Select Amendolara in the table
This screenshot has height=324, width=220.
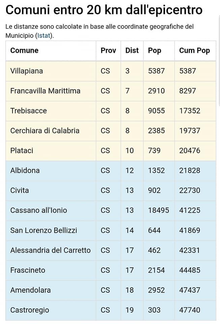click(31, 290)
